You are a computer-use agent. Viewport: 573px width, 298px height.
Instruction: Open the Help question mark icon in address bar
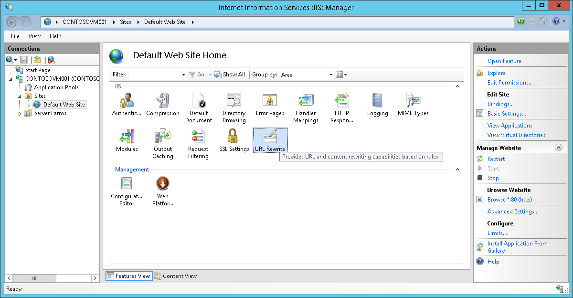click(x=556, y=21)
